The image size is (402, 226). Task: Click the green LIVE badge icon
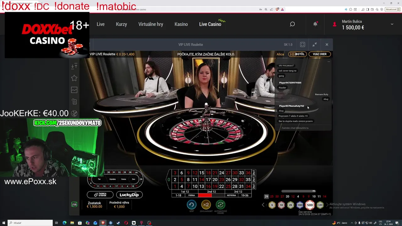74,205
